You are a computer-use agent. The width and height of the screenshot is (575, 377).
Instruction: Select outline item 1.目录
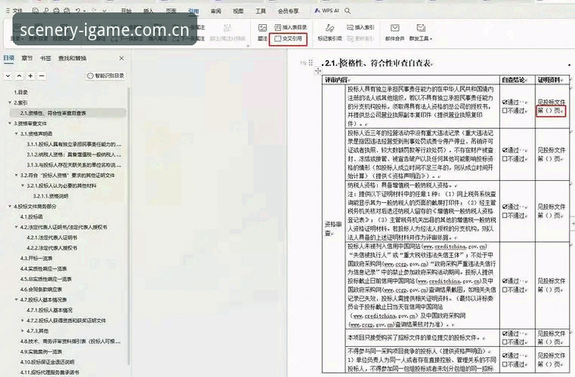click(x=21, y=92)
